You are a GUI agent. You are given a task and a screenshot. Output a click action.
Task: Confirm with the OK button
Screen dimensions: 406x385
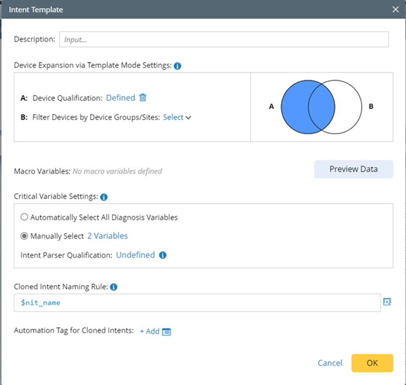(x=372, y=363)
